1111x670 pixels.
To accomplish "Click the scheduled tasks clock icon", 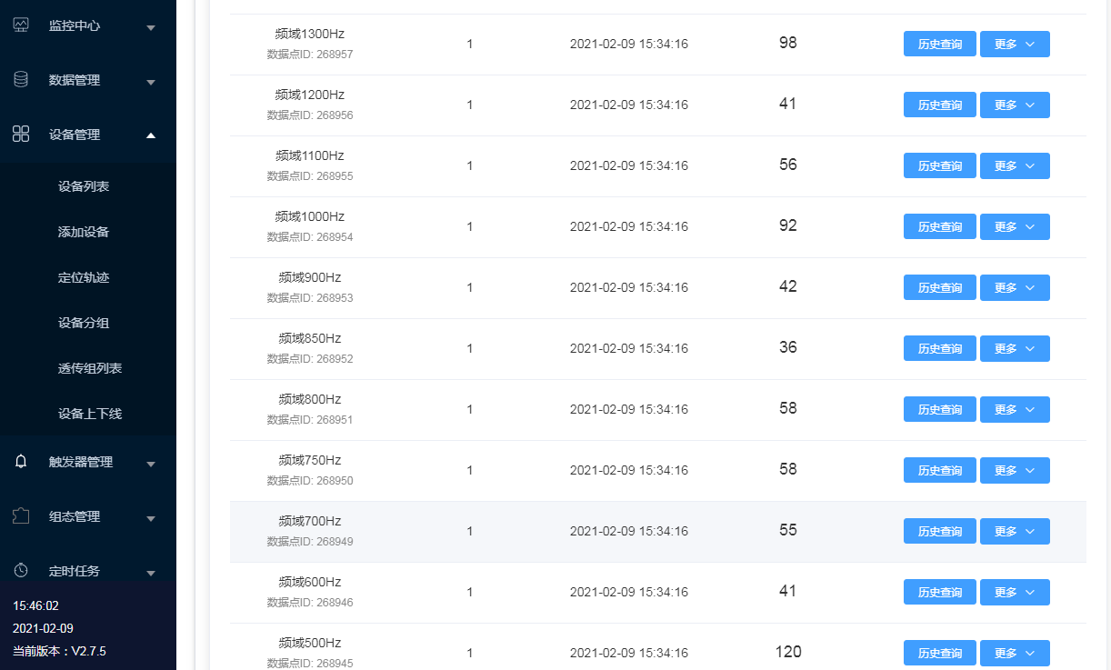I will [x=21, y=571].
